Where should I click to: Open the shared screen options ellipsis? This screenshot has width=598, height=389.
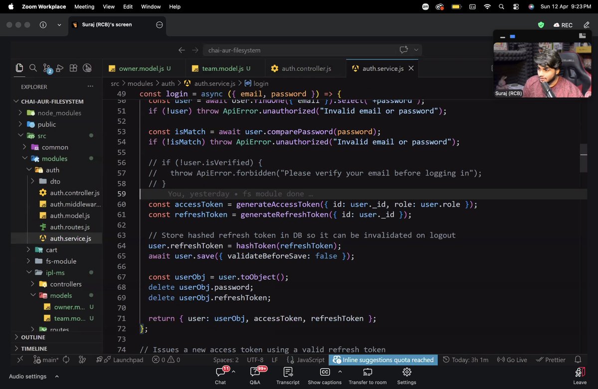pyautogui.click(x=160, y=25)
